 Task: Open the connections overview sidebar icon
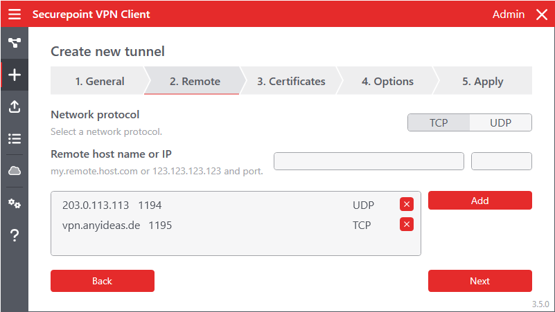(15, 43)
